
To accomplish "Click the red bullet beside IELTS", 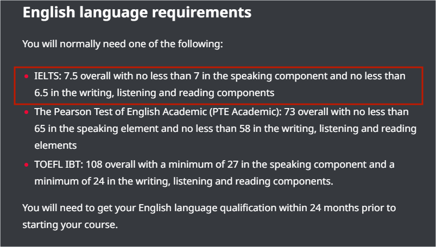I will click(x=27, y=76).
